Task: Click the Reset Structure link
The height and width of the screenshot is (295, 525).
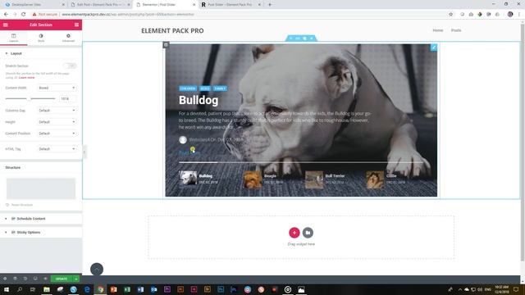Action: [20, 205]
